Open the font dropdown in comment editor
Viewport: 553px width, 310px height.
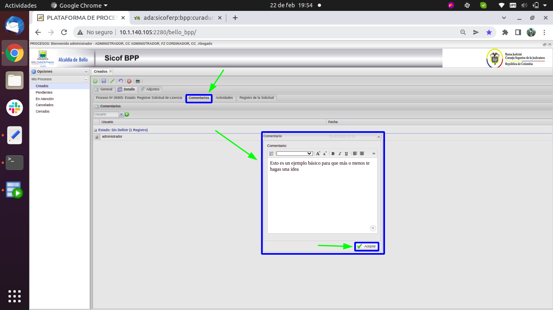click(x=294, y=153)
